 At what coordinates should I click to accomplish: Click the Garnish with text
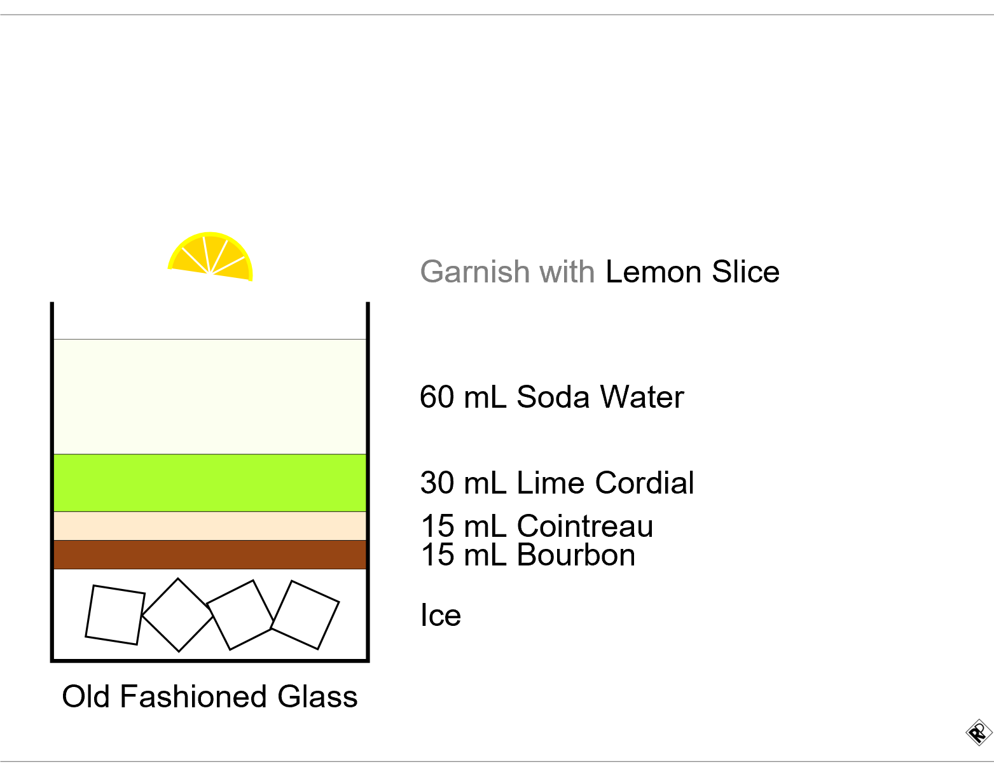click(507, 272)
